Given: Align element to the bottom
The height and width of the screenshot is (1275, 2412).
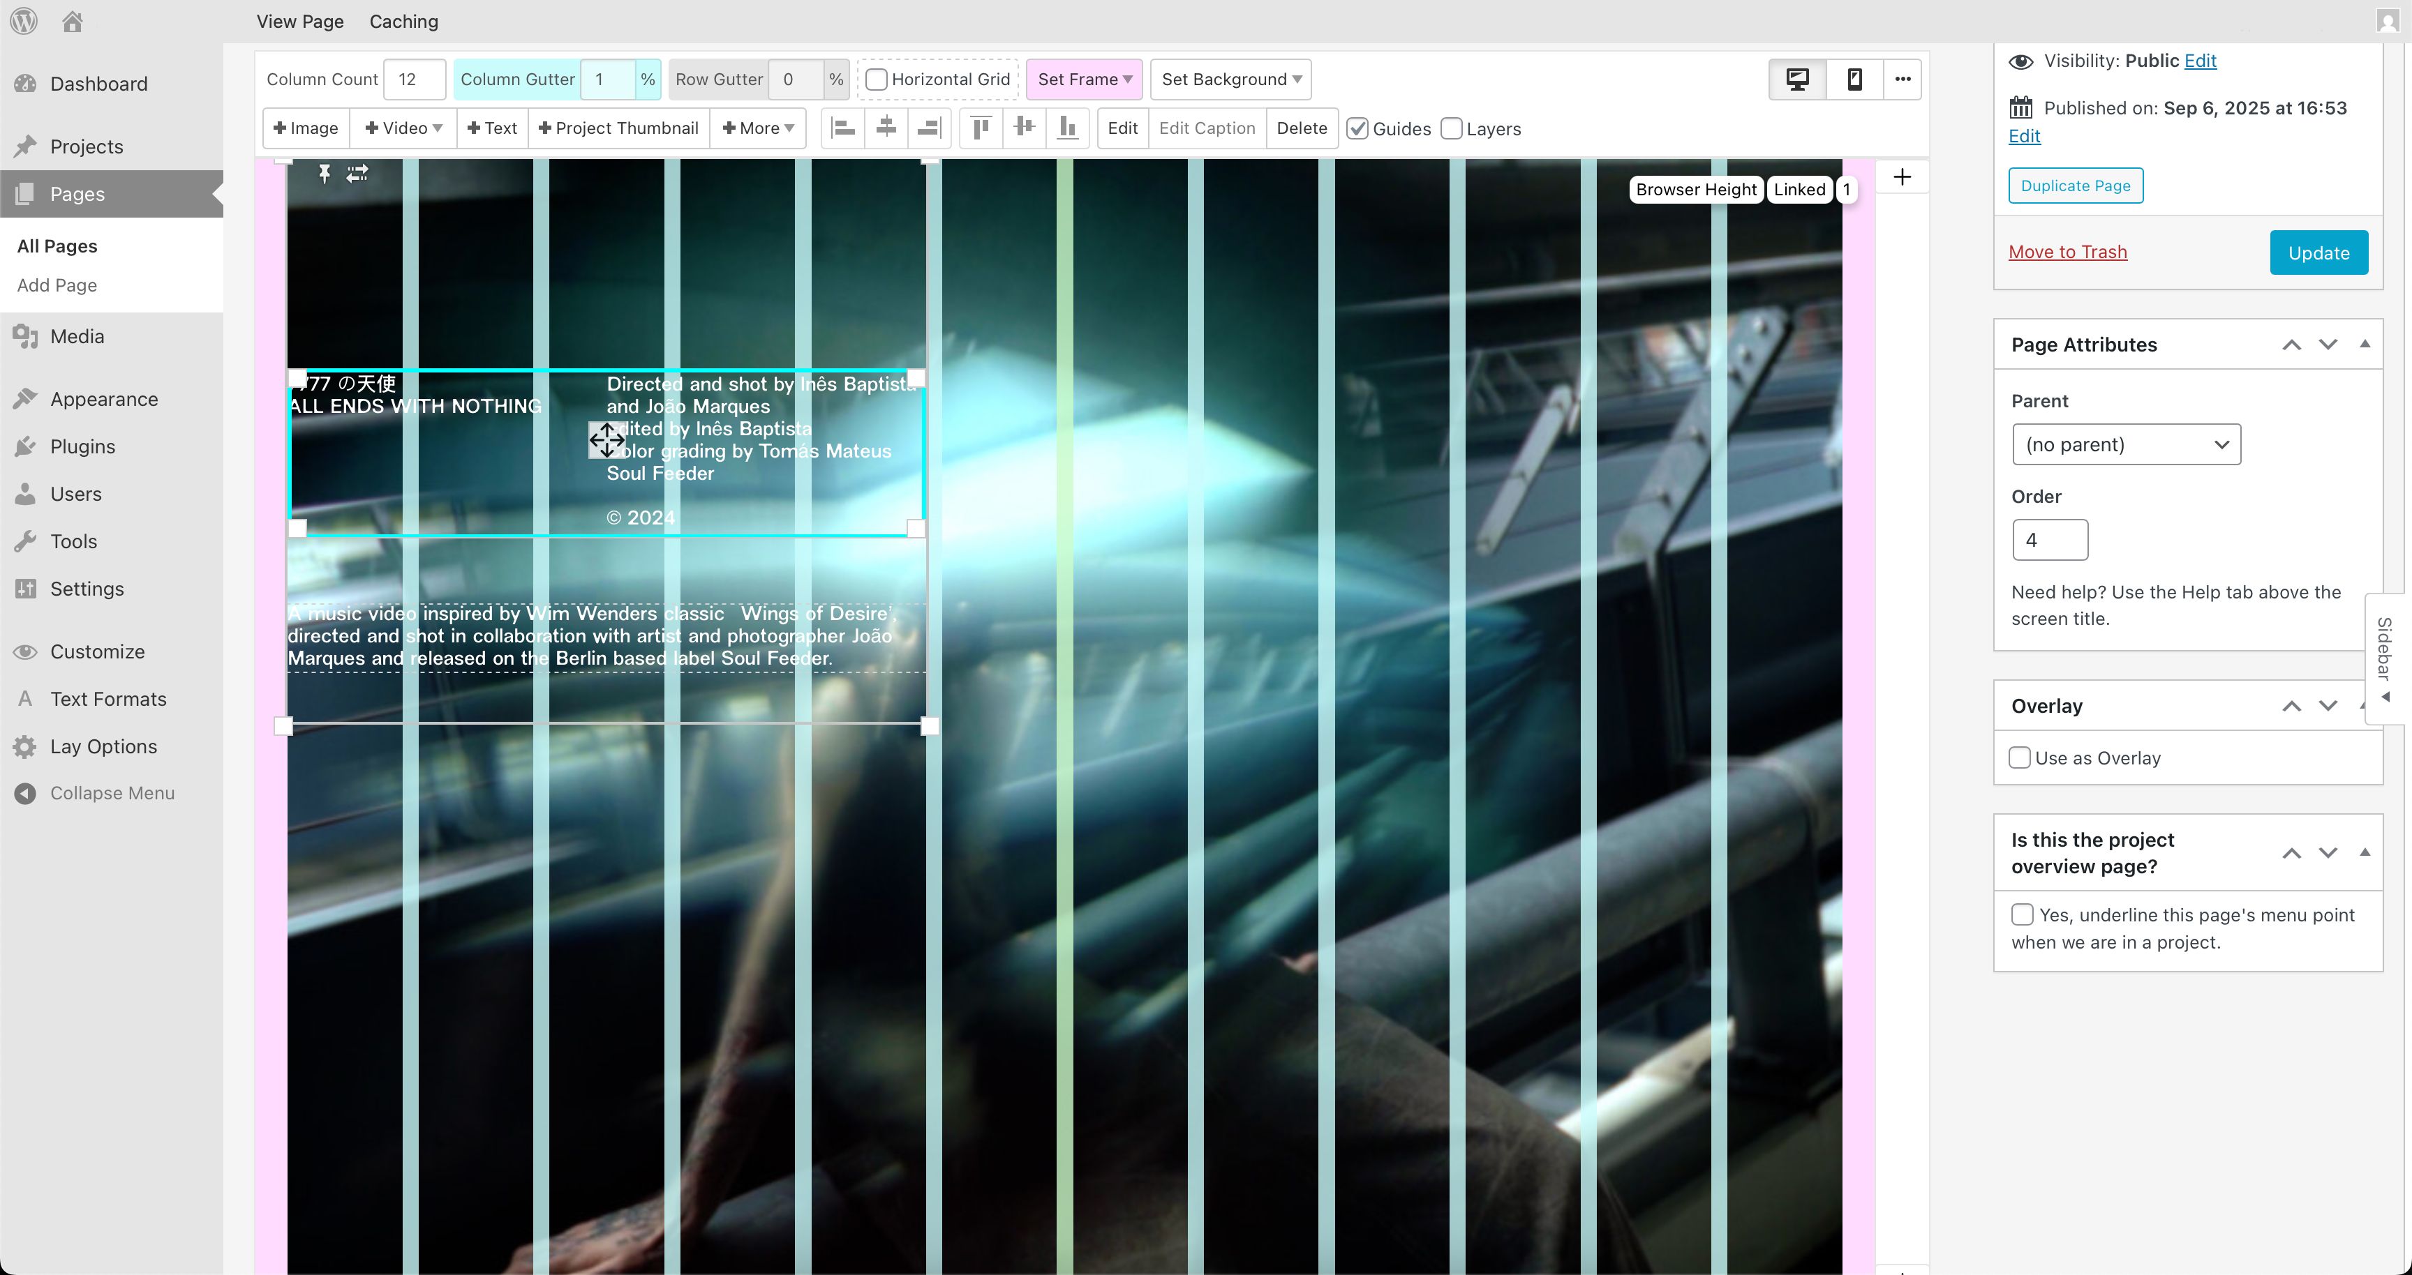Looking at the screenshot, I should pos(1066,128).
